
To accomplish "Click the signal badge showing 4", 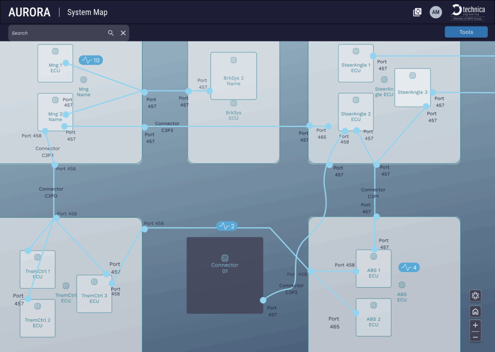I will pos(409,267).
